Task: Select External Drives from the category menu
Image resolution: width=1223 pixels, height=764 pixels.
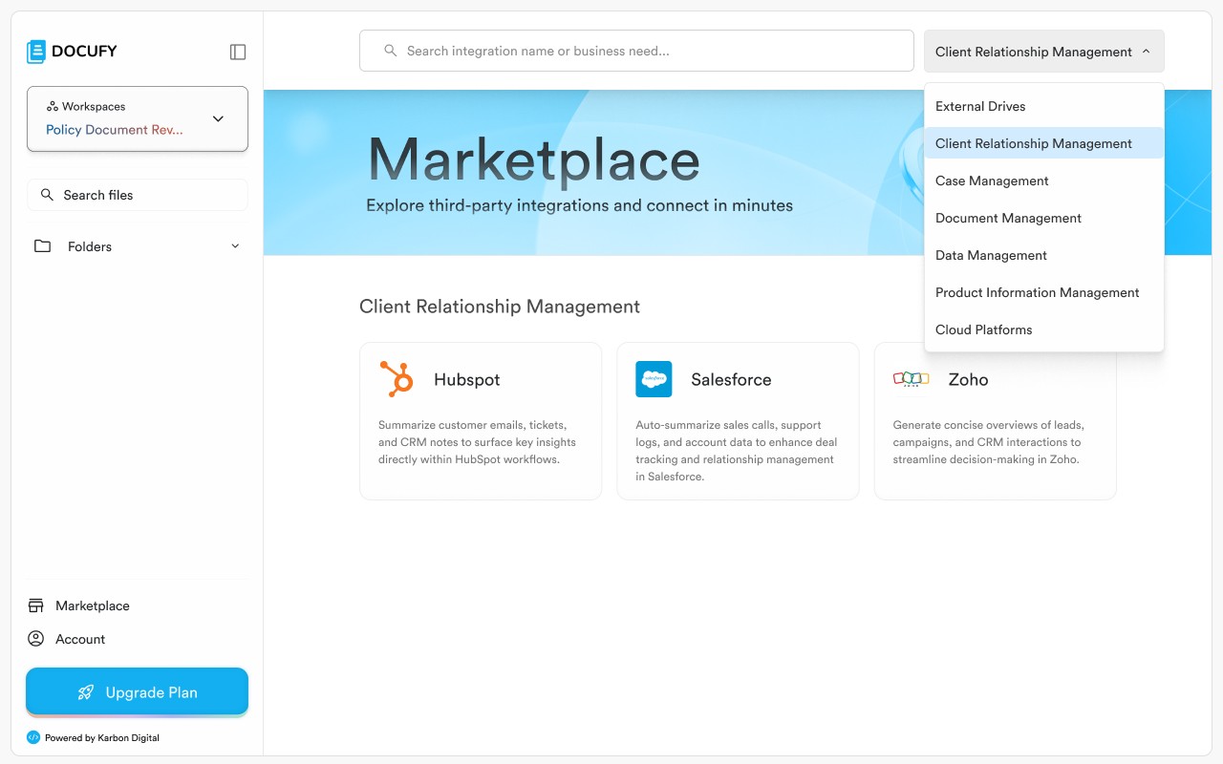Action: tap(1044, 106)
